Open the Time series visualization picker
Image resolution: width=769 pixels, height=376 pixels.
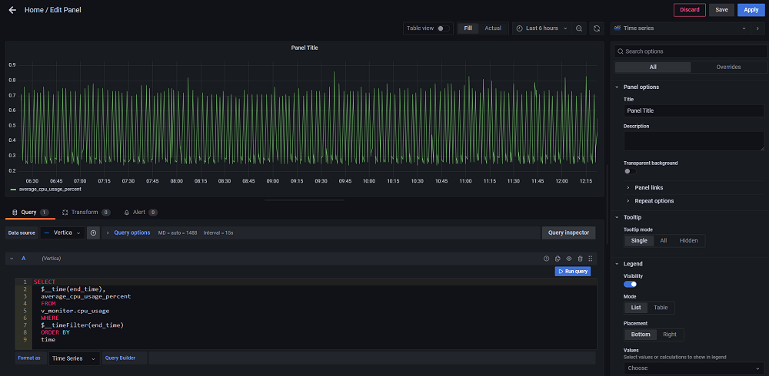coord(681,28)
